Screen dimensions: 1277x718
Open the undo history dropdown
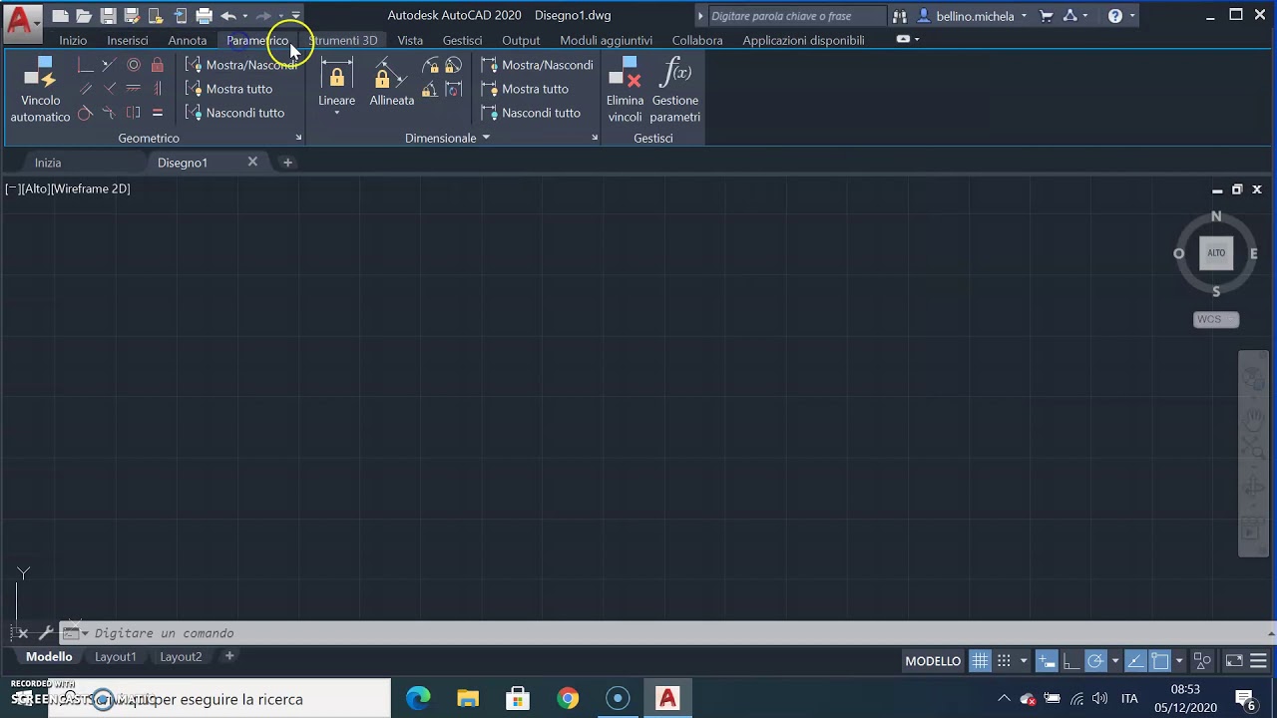(x=244, y=16)
